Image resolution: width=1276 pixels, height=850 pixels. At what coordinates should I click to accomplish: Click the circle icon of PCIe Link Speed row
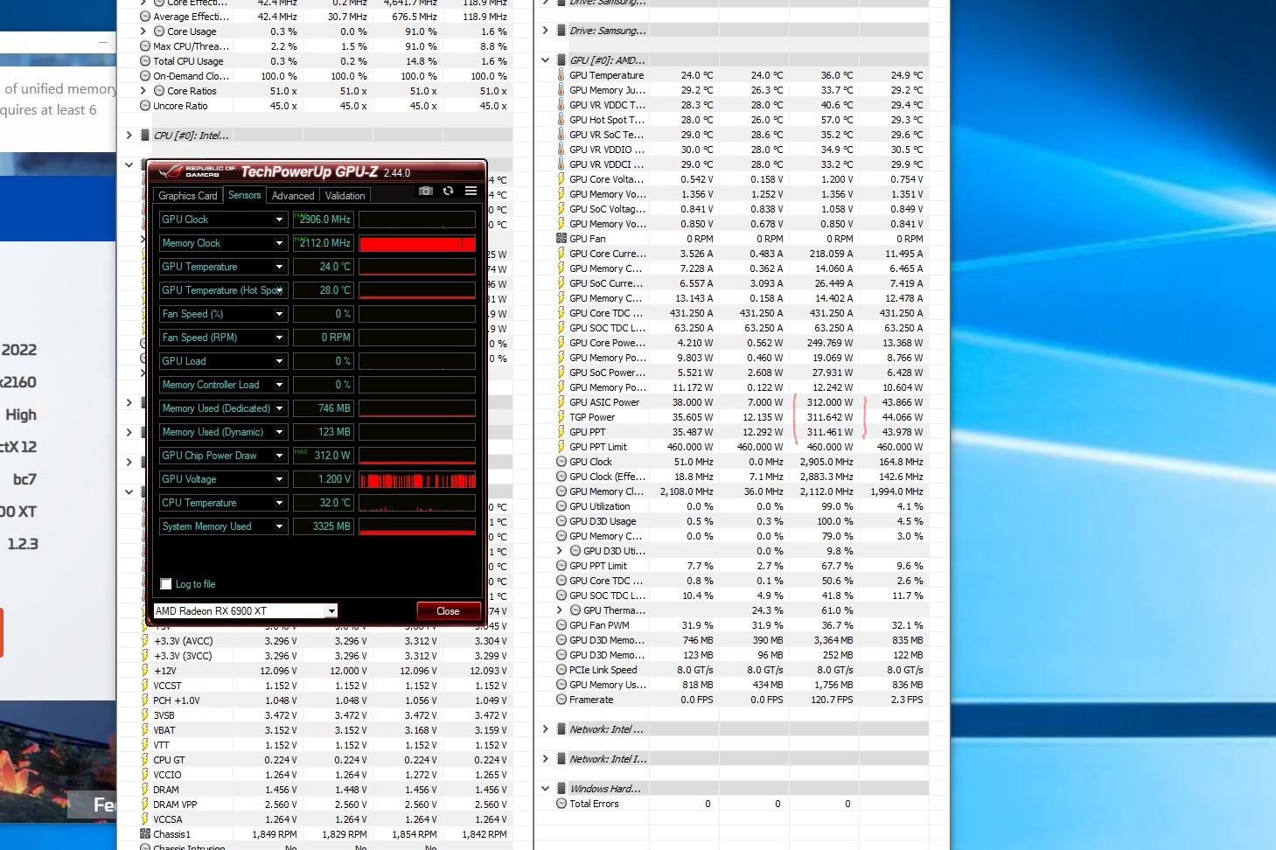561,670
